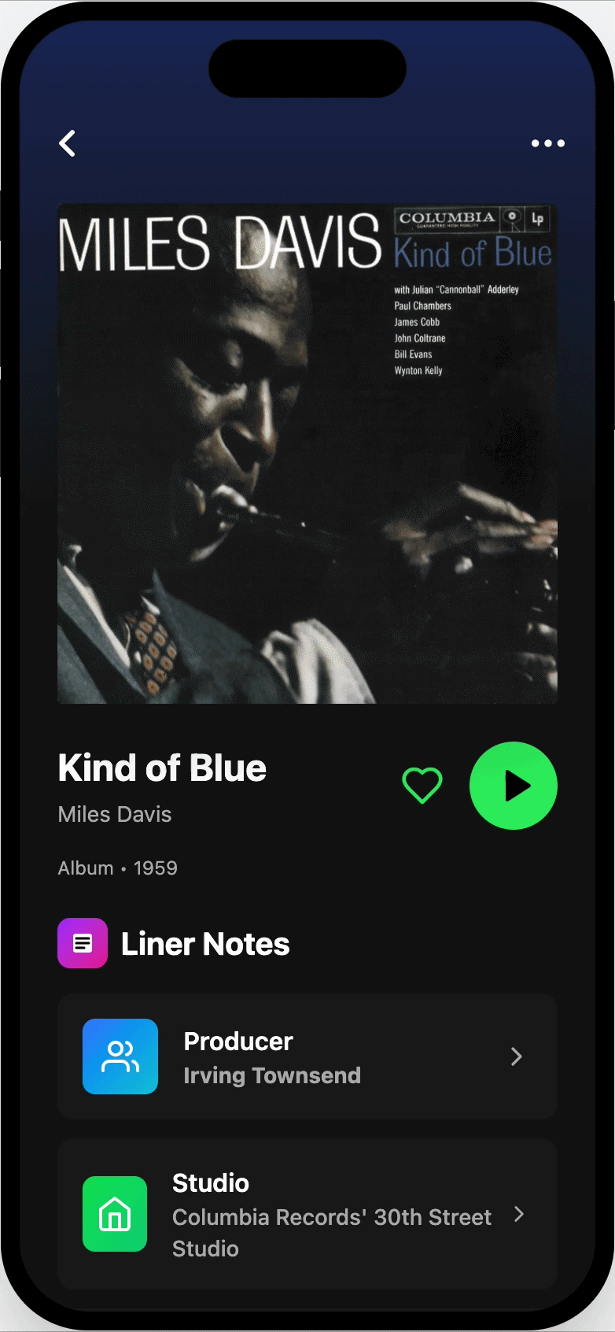615x1332 pixels.
Task: Open the Studio label
Action: click(x=211, y=1183)
